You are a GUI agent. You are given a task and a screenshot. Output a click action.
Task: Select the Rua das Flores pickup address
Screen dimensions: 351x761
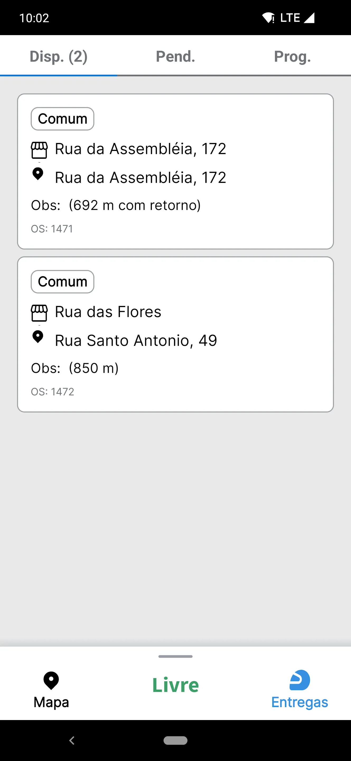point(108,312)
